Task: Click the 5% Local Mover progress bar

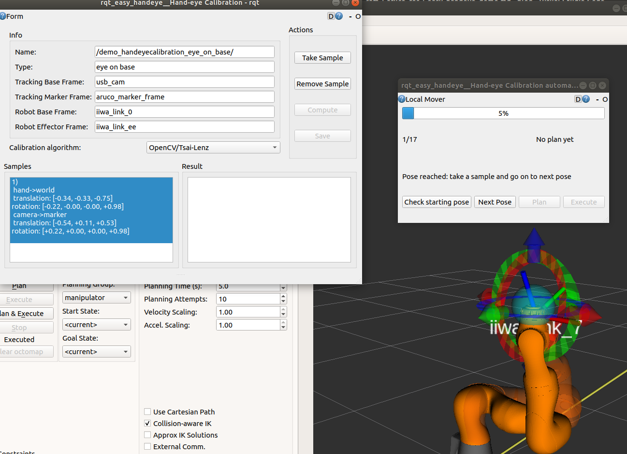Action: tap(503, 113)
